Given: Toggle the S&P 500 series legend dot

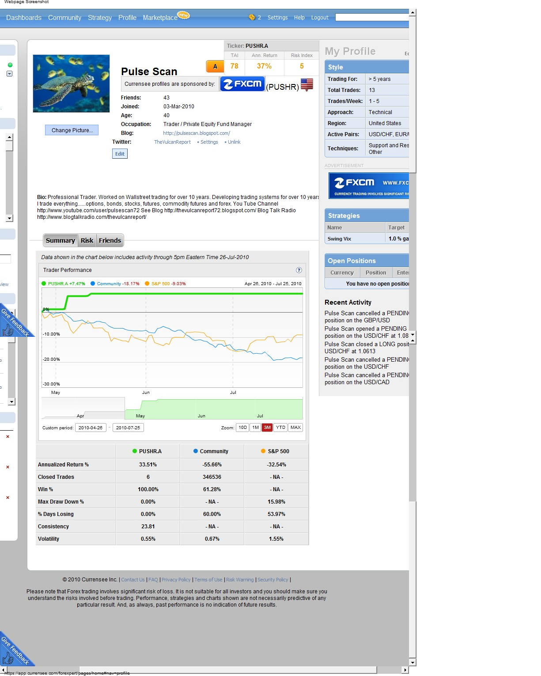Looking at the screenshot, I should (x=147, y=284).
